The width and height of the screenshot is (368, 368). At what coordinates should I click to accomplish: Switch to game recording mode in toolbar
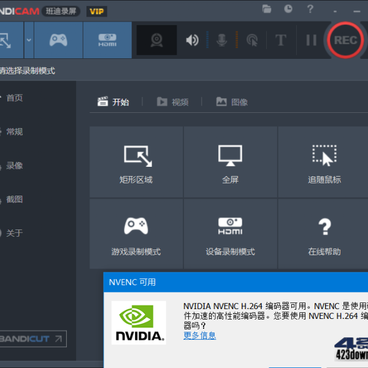point(58,40)
